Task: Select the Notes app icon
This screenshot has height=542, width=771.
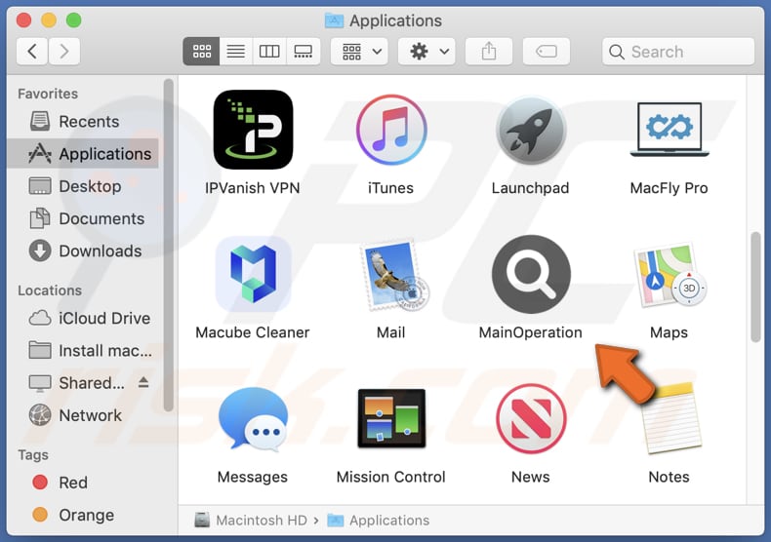Action: (671, 419)
